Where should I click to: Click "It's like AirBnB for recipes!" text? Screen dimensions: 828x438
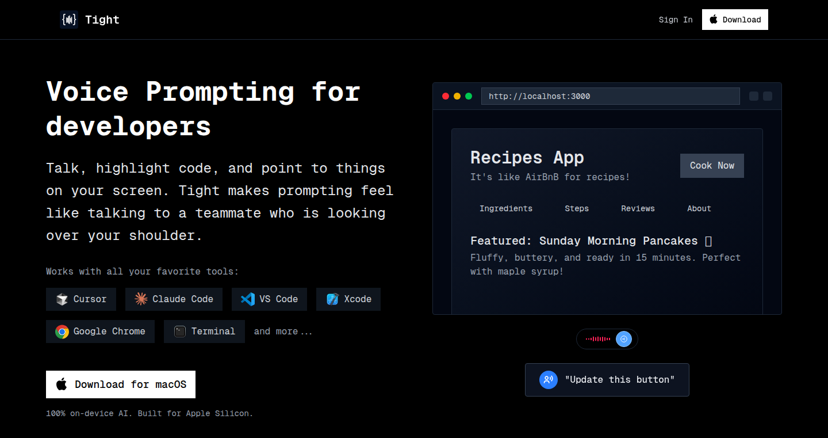pos(550,177)
